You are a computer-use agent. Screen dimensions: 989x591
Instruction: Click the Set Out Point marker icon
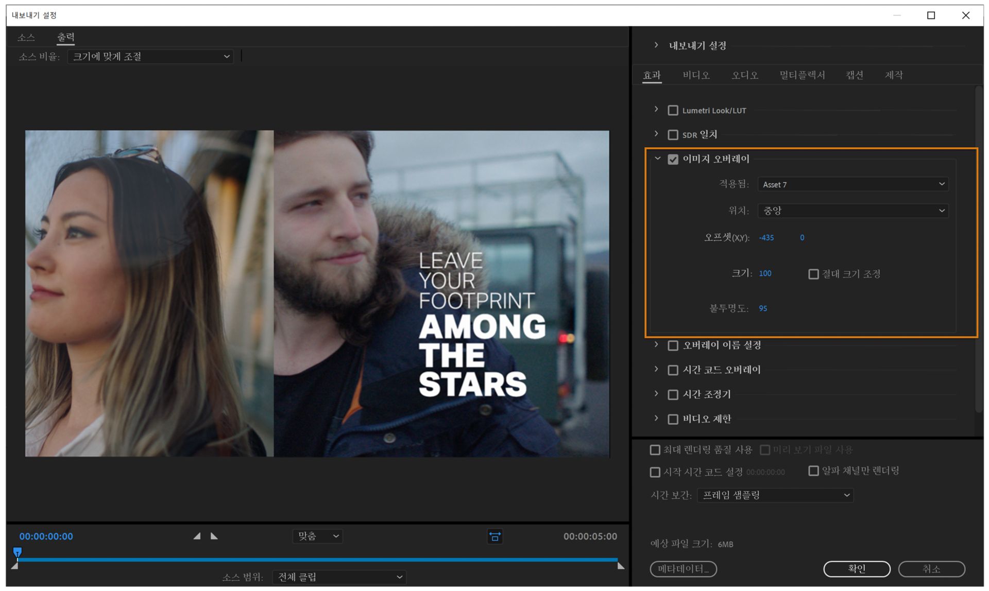pos(214,536)
